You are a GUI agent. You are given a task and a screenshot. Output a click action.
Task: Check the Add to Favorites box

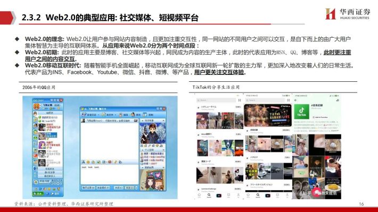[314, 117]
